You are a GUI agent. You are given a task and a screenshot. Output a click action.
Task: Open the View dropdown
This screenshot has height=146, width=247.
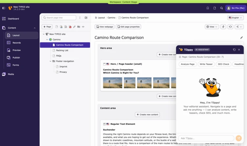tap(212, 27)
